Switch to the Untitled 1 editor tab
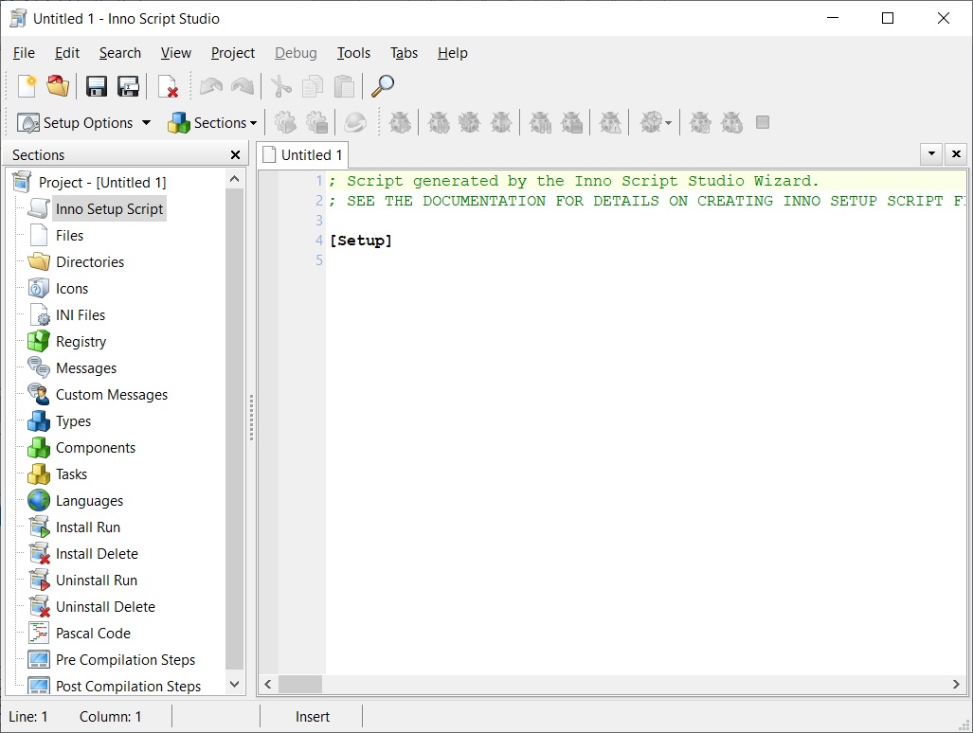973x733 pixels. pyautogui.click(x=303, y=154)
